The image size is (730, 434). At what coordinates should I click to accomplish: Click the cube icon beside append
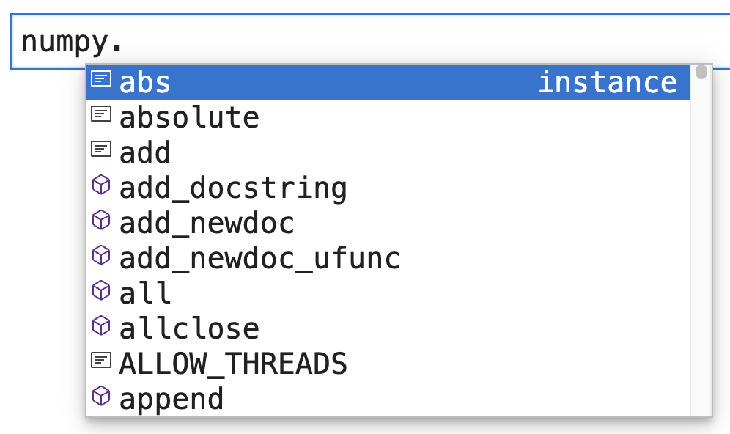click(x=100, y=396)
